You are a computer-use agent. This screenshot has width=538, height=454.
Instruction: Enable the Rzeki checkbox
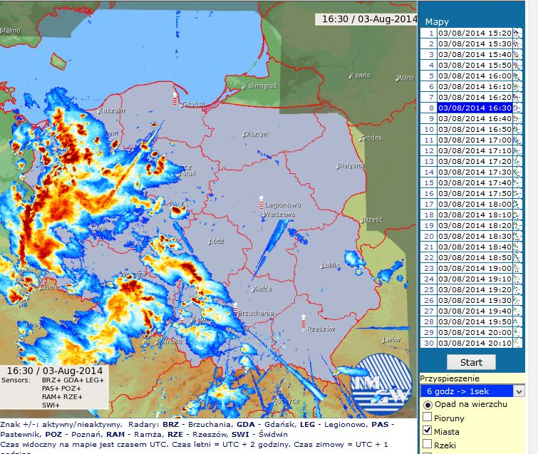coord(427,444)
